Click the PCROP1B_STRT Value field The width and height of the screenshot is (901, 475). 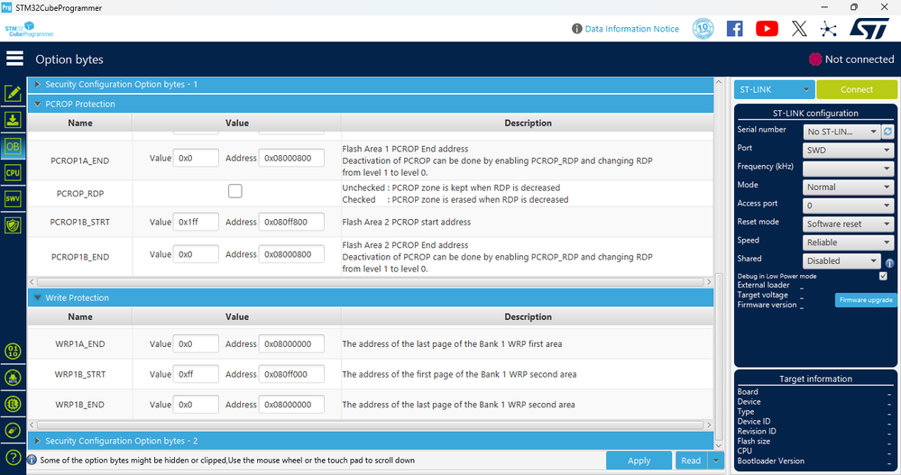[196, 222]
